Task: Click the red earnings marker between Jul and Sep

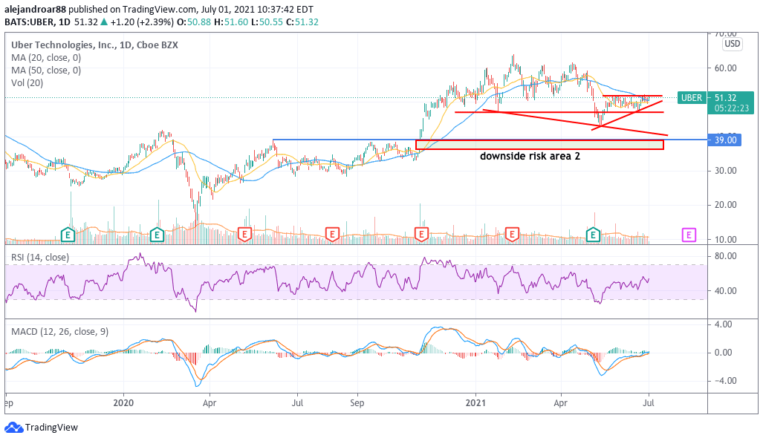Action: click(332, 235)
